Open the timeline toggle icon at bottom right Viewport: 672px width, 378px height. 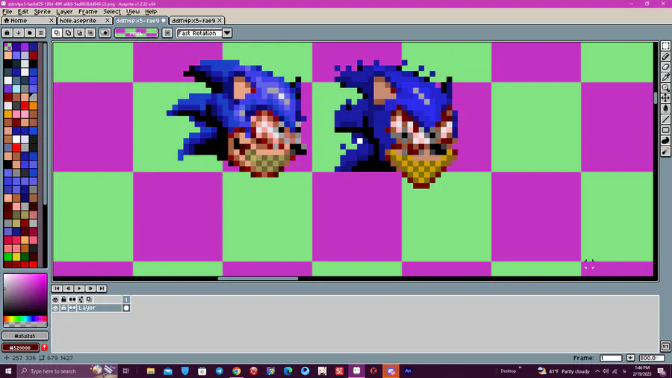pyautogui.click(x=665, y=347)
